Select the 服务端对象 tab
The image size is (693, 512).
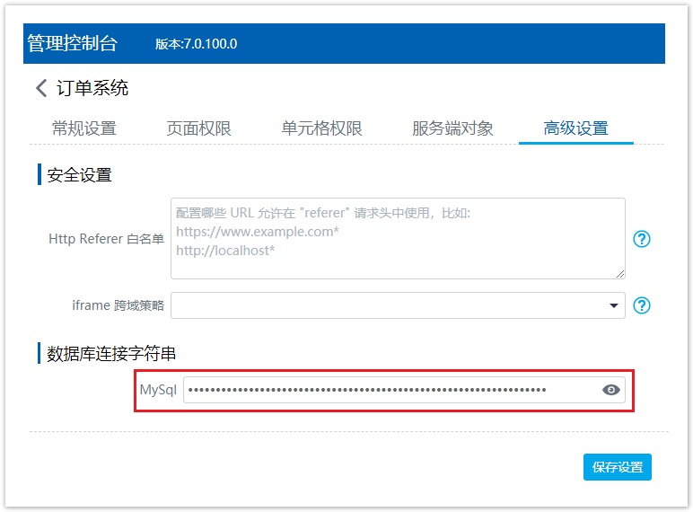click(x=452, y=128)
